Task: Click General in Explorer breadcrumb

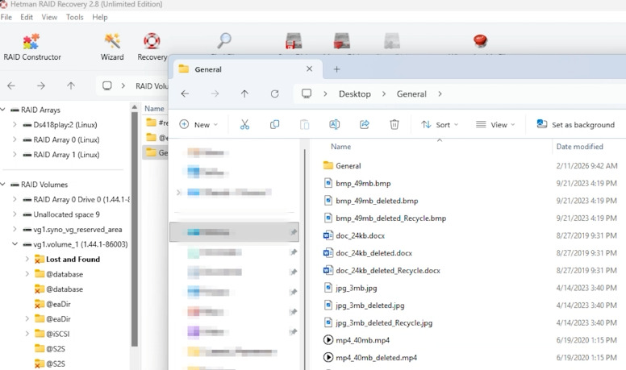Action: coord(411,94)
